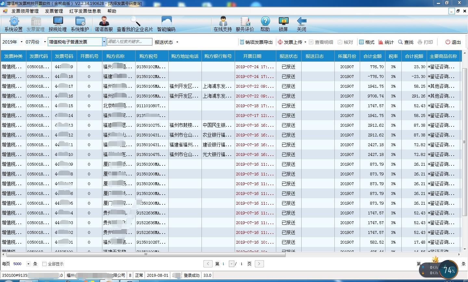Open per-page 5000 count dropdown

click(29, 264)
